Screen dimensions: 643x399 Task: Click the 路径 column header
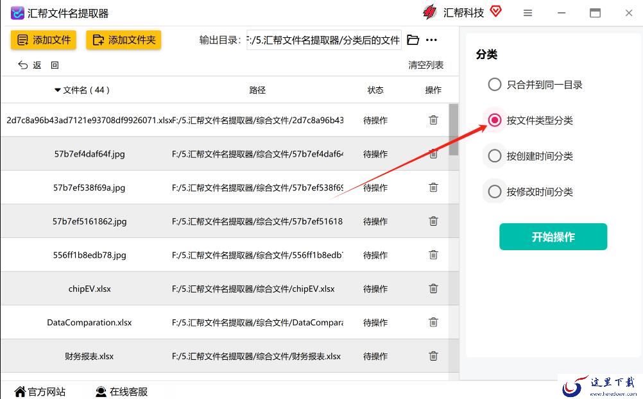tap(257, 90)
